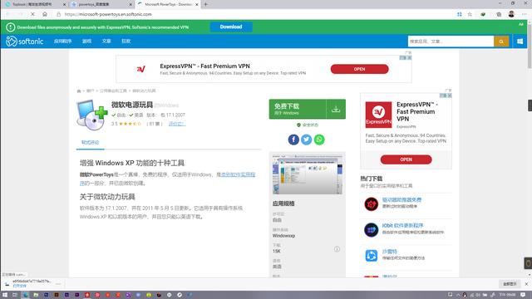The image size is (532, 299).
Task: Click the blue SHAREit app icon
Action: pyautogui.click(x=372, y=255)
